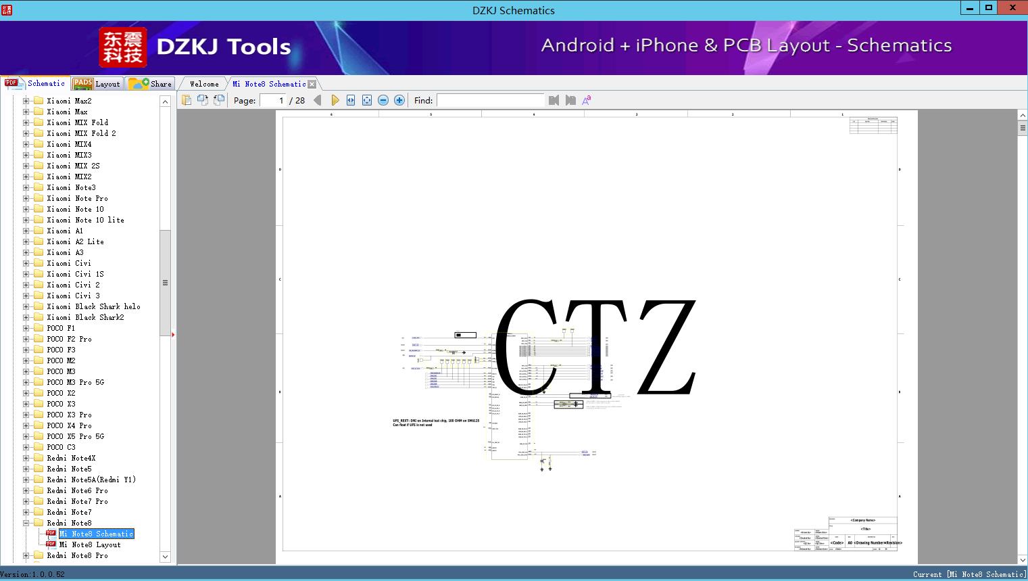Select the Xiaomi Civi 1S folder
The height and width of the screenshot is (581, 1028).
(x=75, y=274)
